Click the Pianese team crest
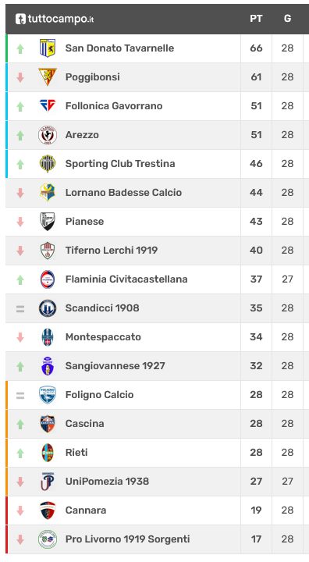 click(x=48, y=221)
